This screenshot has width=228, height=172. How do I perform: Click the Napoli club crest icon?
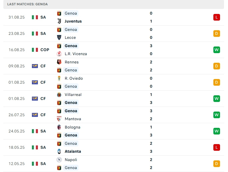coord(59,160)
